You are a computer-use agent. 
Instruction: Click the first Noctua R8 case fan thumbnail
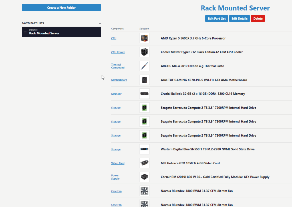click(144, 191)
